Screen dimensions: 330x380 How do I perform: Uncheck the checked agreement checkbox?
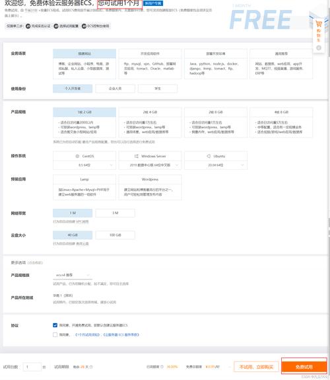point(55,325)
